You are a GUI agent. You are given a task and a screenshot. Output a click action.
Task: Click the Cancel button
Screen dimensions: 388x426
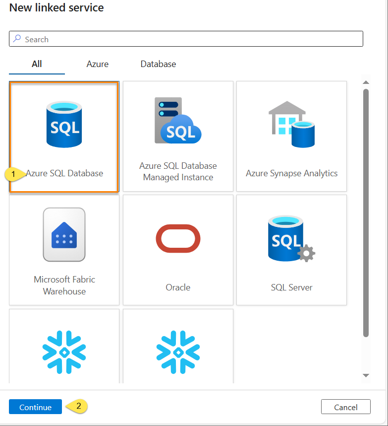click(346, 407)
